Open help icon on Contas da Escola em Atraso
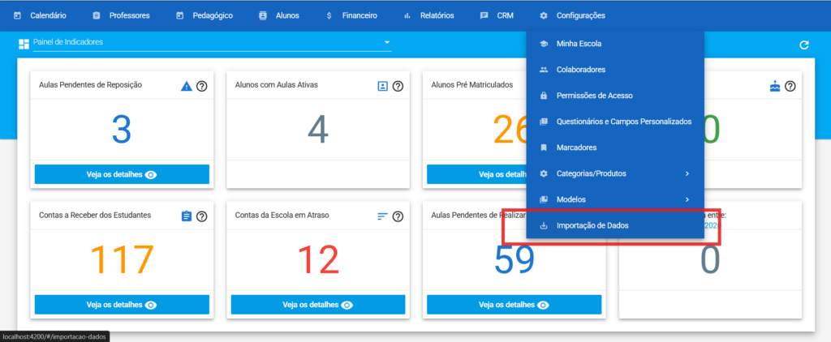 398,216
